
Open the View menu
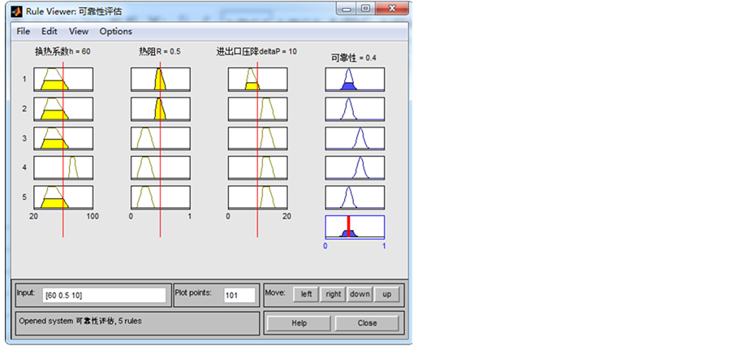click(x=79, y=32)
